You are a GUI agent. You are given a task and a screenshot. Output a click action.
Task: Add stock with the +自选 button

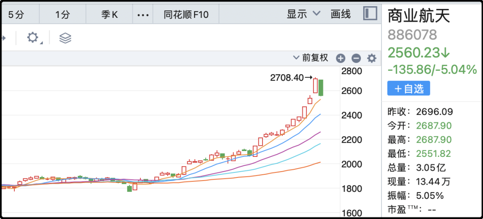[408, 88]
